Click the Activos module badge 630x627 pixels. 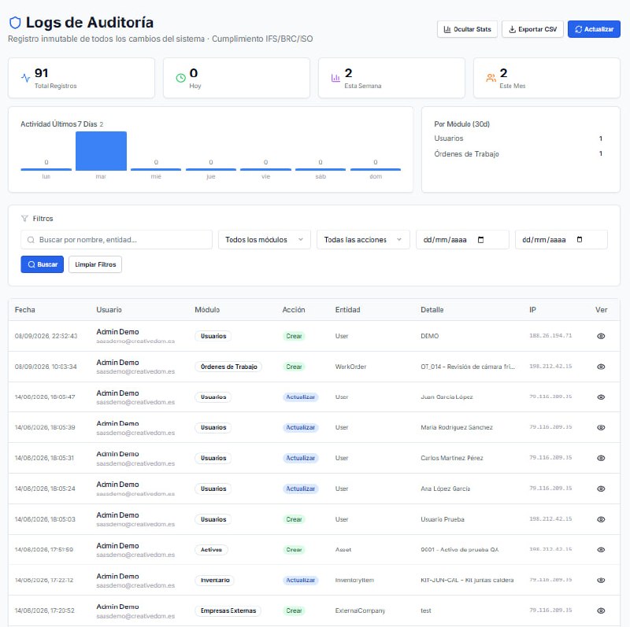[211, 550]
